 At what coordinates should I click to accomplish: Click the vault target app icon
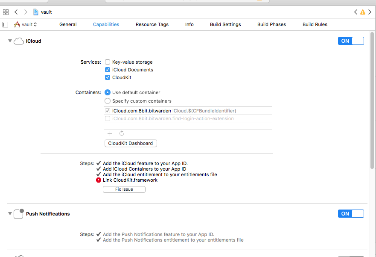pos(17,24)
